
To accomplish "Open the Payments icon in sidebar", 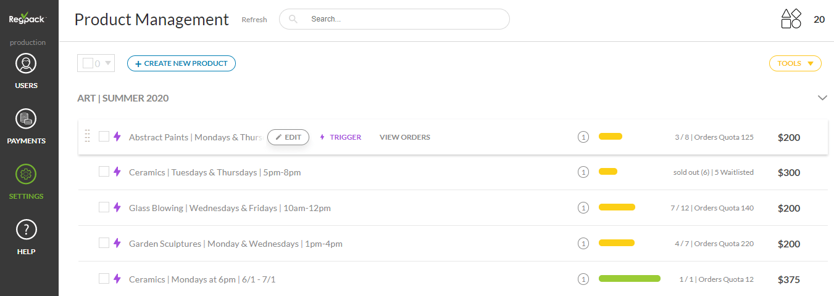I will (26, 119).
